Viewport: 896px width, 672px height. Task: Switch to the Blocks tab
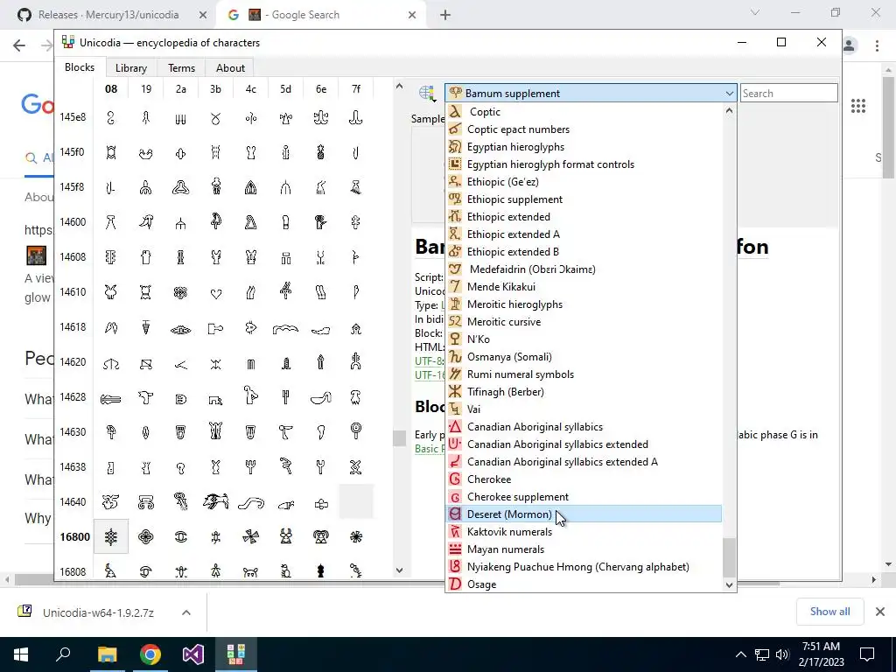[x=80, y=67]
